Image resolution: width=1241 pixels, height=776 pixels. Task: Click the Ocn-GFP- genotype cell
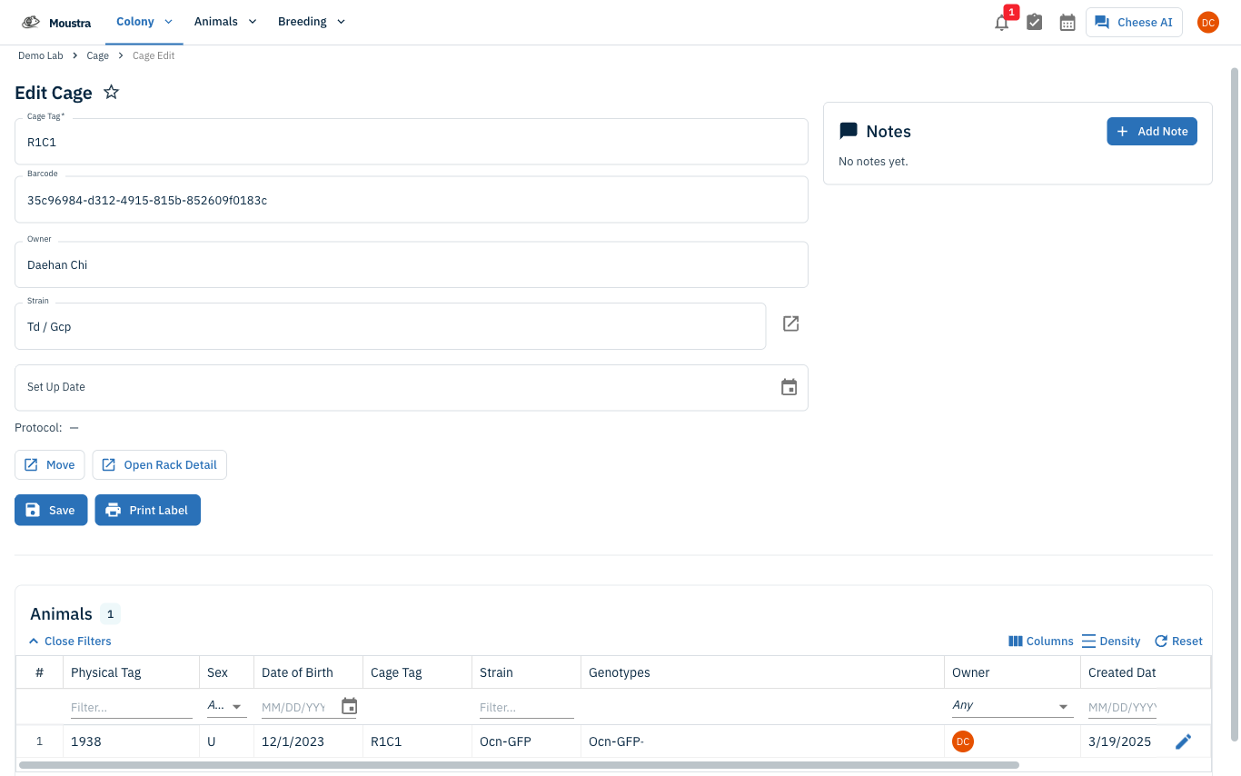pyautogui.click(x=761, y=741)
